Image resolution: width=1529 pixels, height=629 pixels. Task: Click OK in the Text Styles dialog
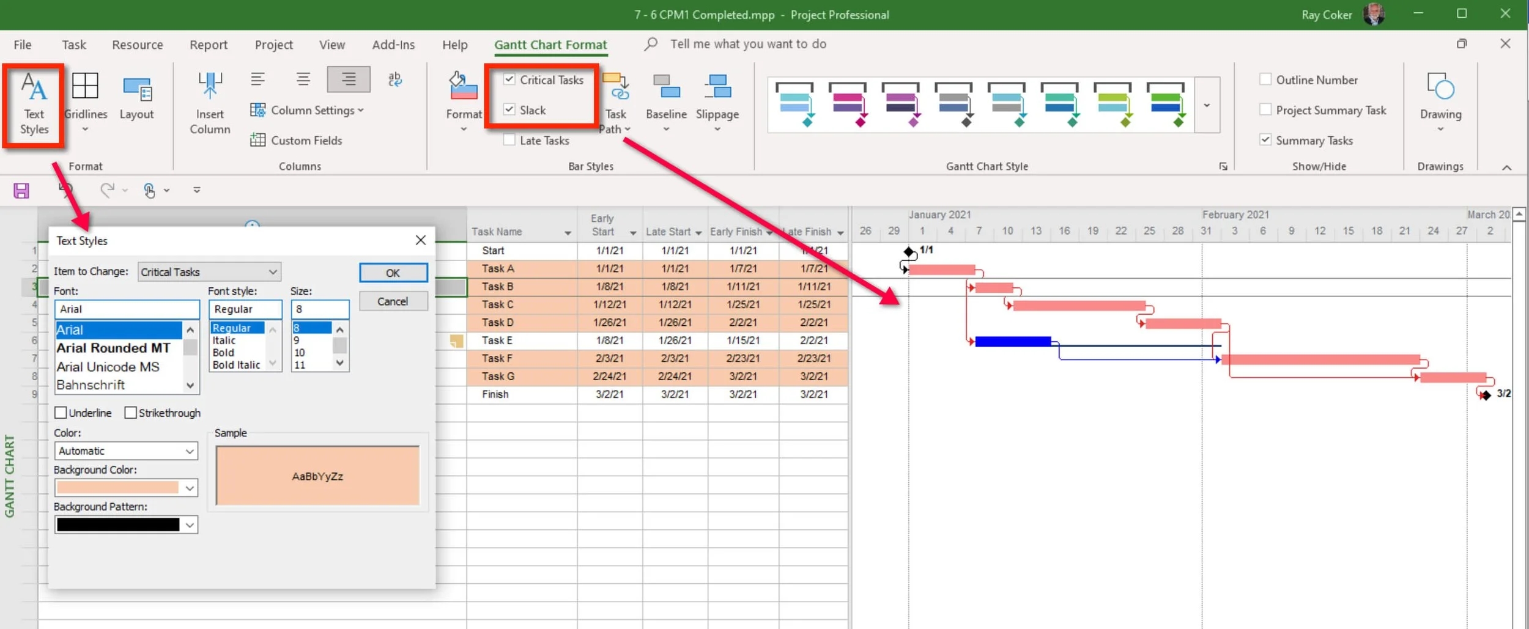(x=393, y=273)
